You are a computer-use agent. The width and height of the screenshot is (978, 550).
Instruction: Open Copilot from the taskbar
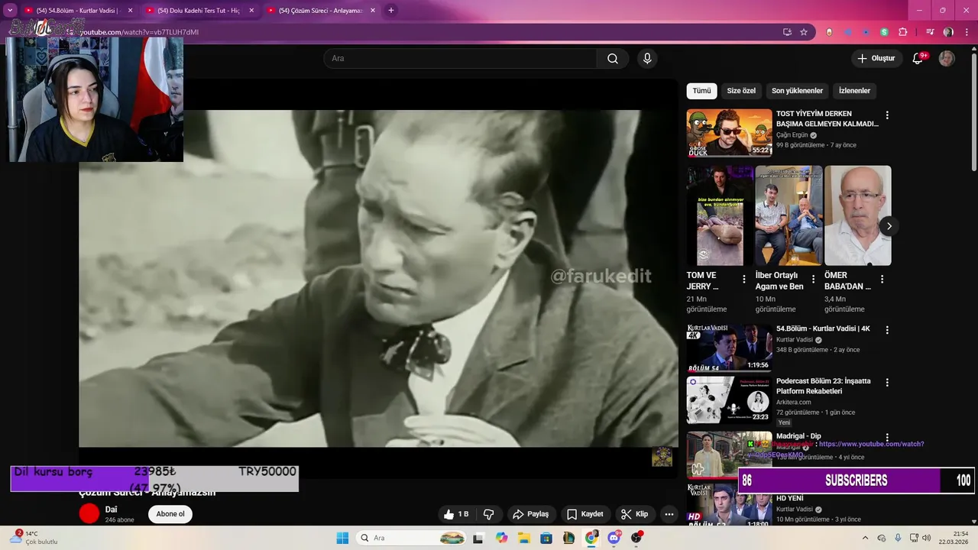pos(501,538)
